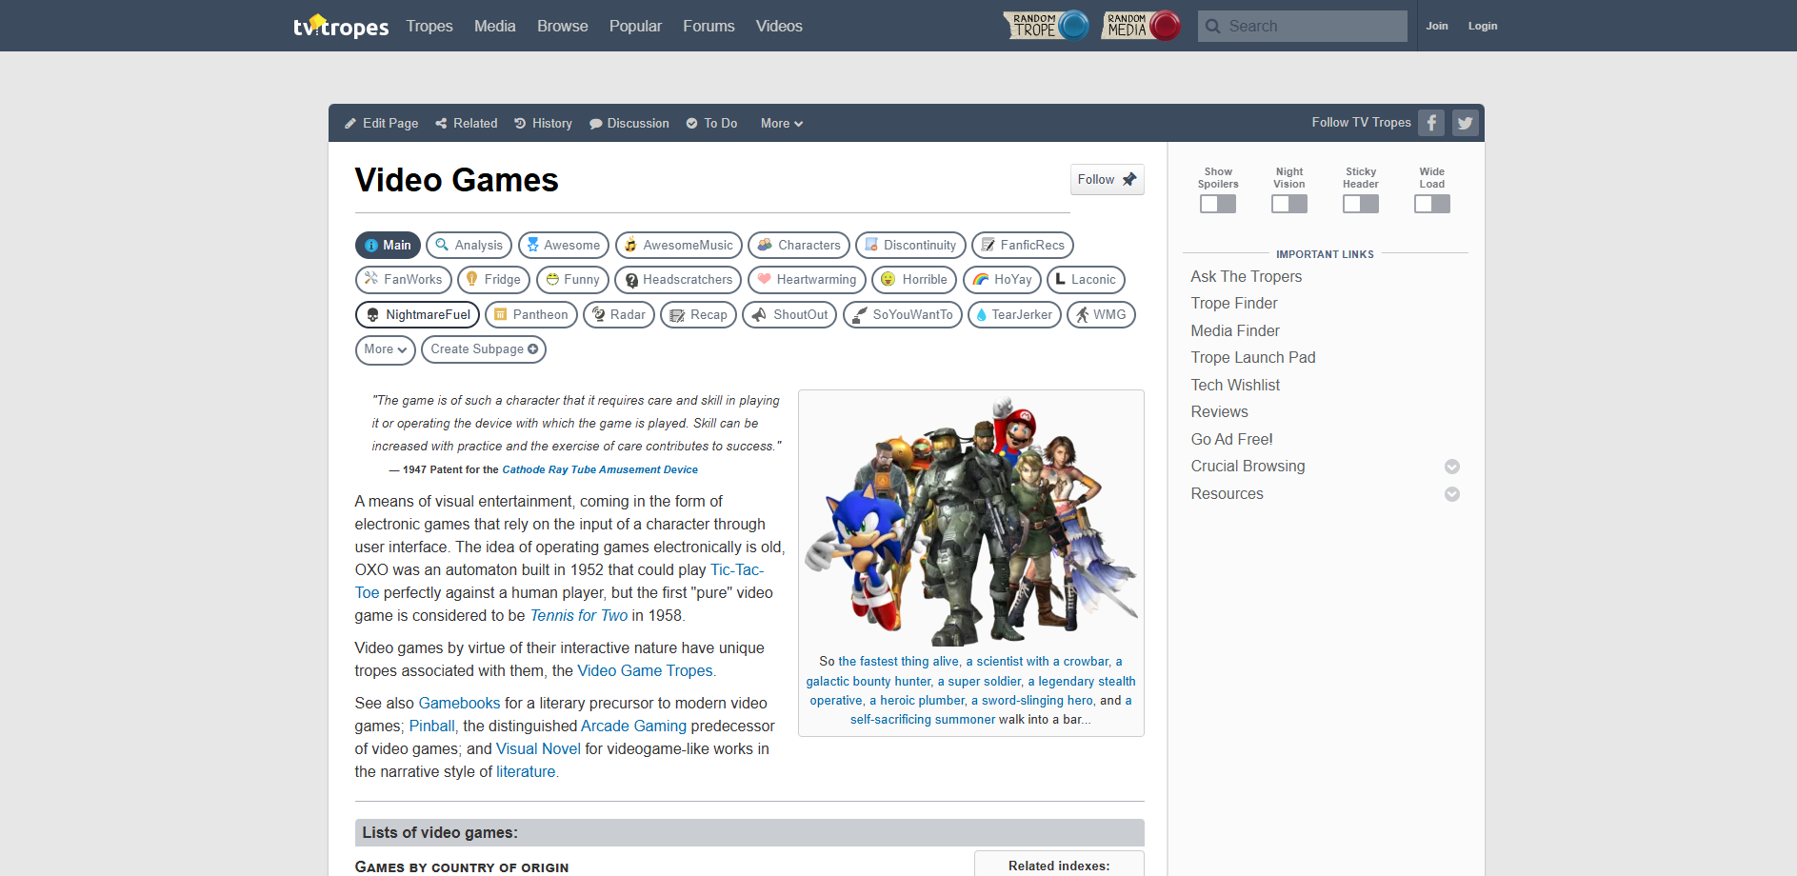Image resolution: width=1797 pixels, height=876 pixels.
Task: Click the Create Subpage button
Action: point(484,349)
